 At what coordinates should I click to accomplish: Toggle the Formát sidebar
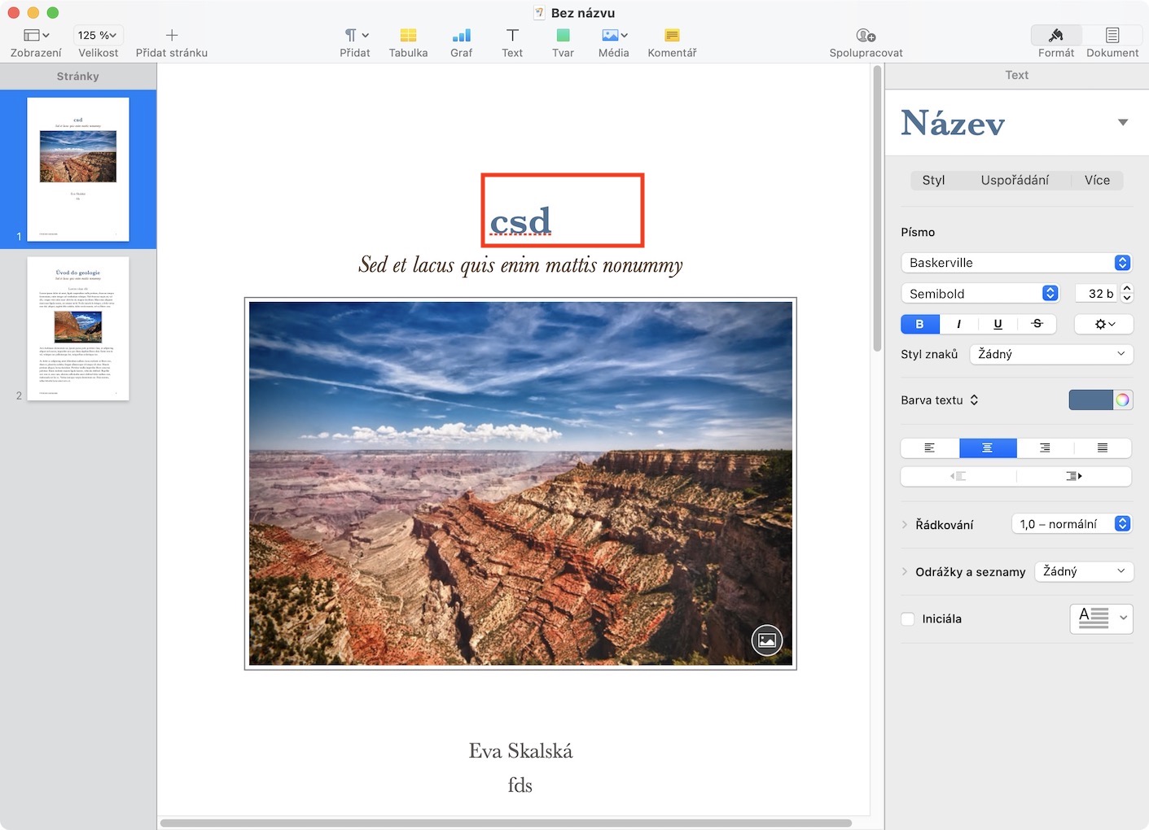click(1056, 35)
